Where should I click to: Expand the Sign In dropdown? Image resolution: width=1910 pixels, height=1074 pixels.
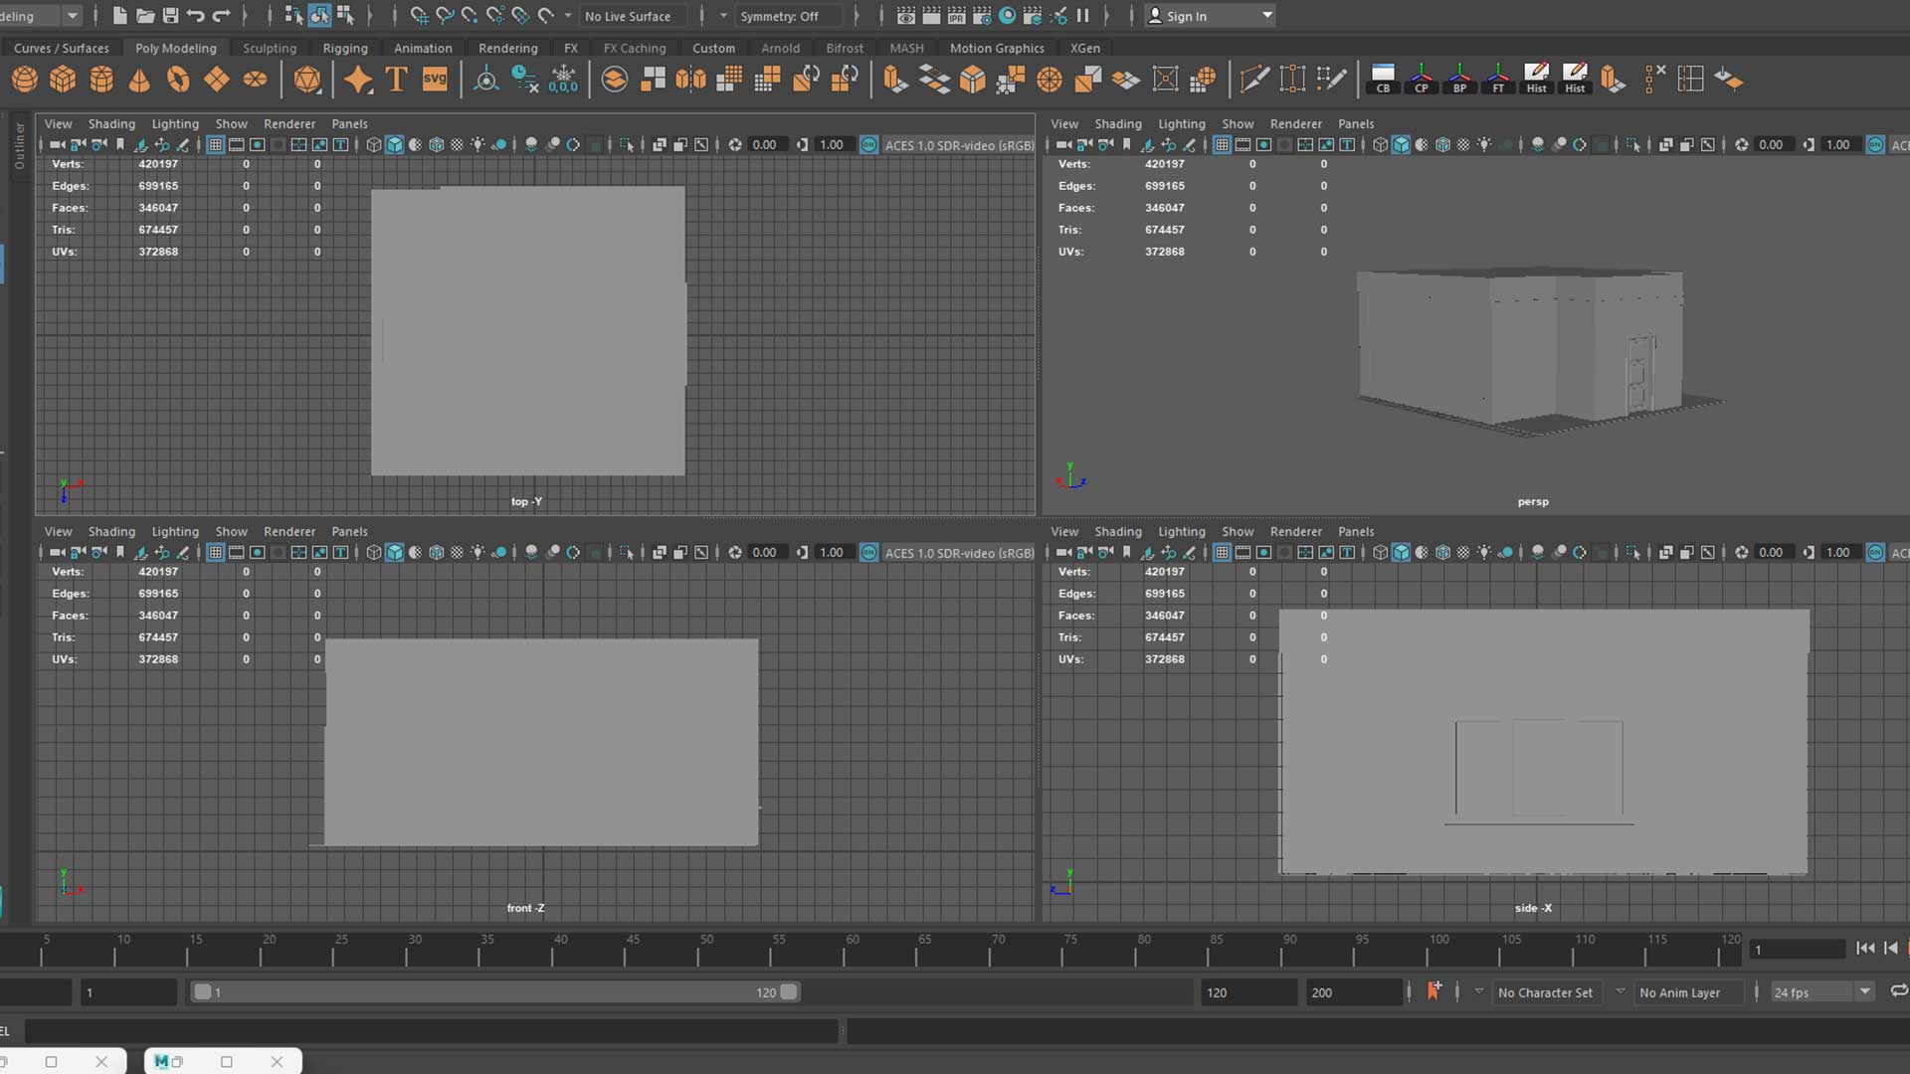[x=1266, y=16]
